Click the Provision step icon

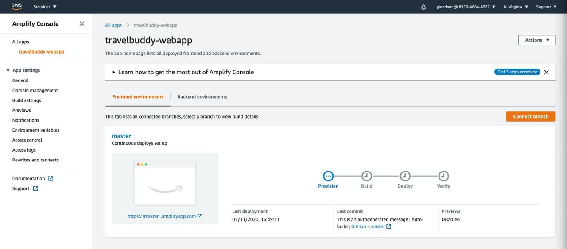pos(328,176)
